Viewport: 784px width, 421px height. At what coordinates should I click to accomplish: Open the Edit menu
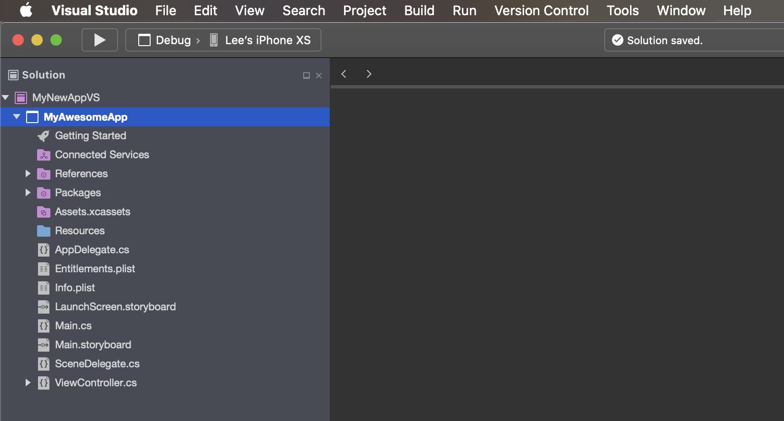click(x=205, y=10)
